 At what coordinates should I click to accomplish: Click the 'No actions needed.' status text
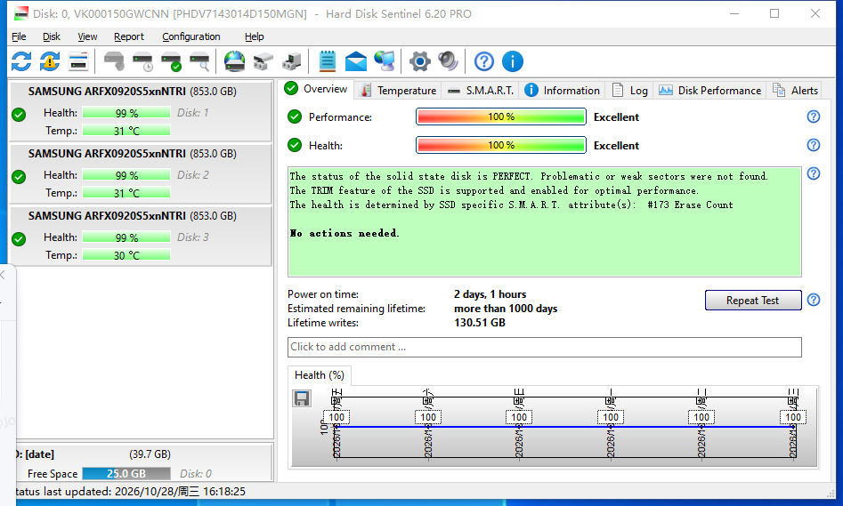[344, 233]
